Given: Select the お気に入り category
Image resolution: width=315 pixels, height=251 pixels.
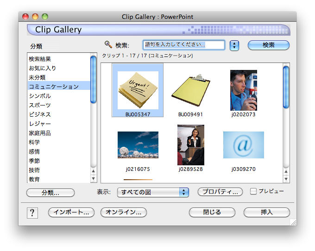Looking at the screenshot, I should tap(42, 68).
